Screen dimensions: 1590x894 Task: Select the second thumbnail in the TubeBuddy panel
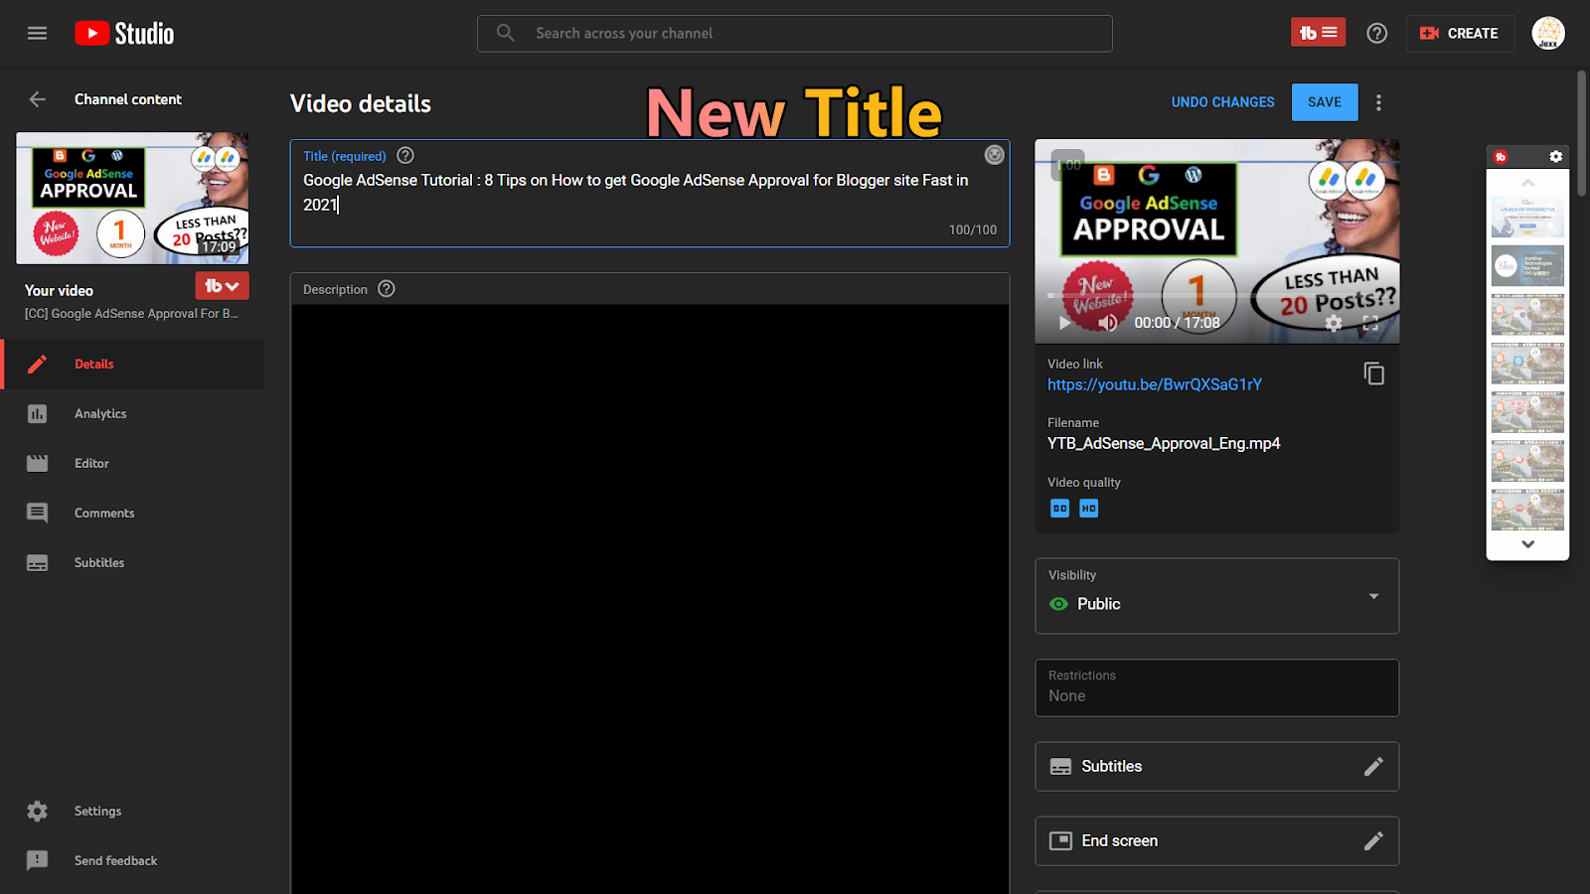tap(1527, 265)
